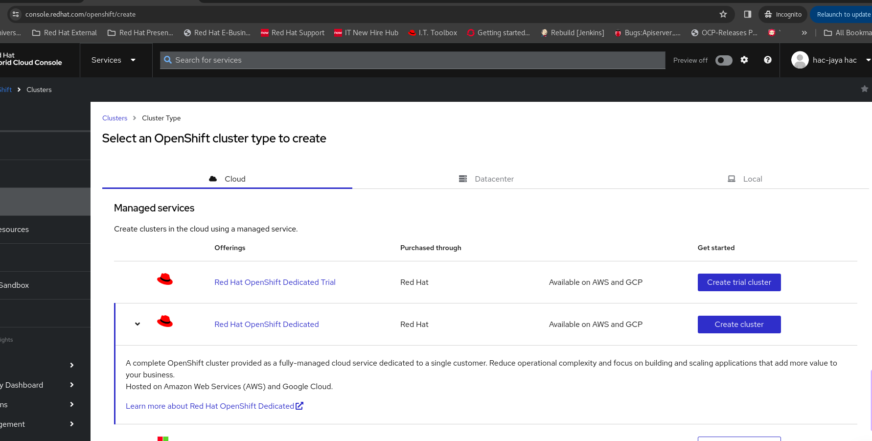This screenshot has width=872, height=441.
Task: Click Available on AWS and GCP in Trial row
Action: point(596,282)
